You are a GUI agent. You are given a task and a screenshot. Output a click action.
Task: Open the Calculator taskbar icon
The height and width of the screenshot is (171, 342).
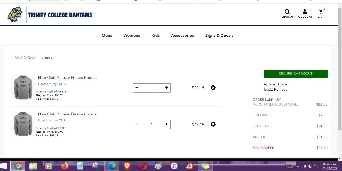tap(80, 166)
